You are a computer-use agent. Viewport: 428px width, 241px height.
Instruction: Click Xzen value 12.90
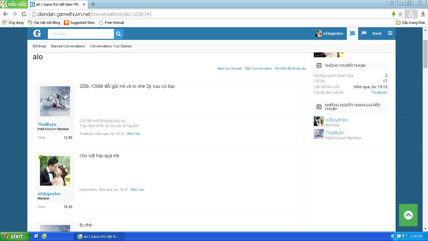click(68, 137)
